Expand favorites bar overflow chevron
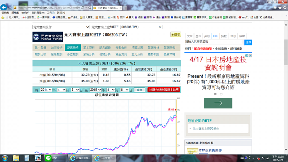288x162 pixels. 286,16
